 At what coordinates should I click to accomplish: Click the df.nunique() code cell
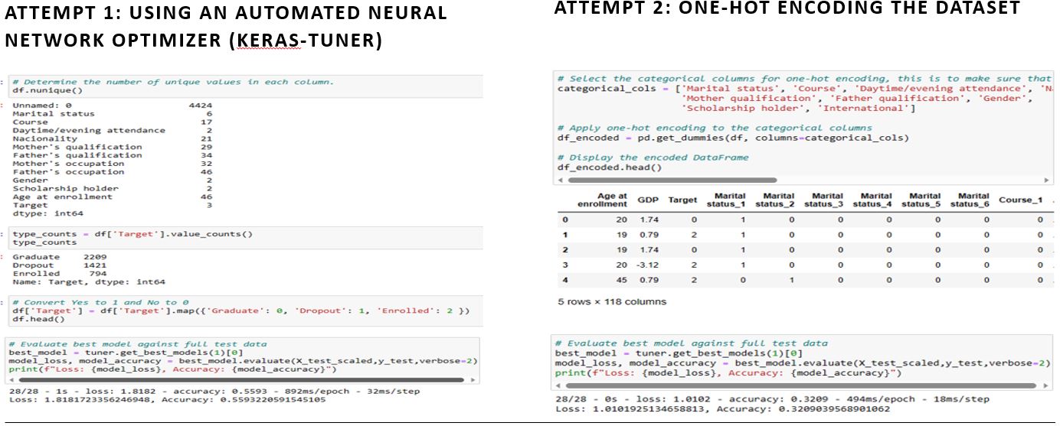point(244,86)
